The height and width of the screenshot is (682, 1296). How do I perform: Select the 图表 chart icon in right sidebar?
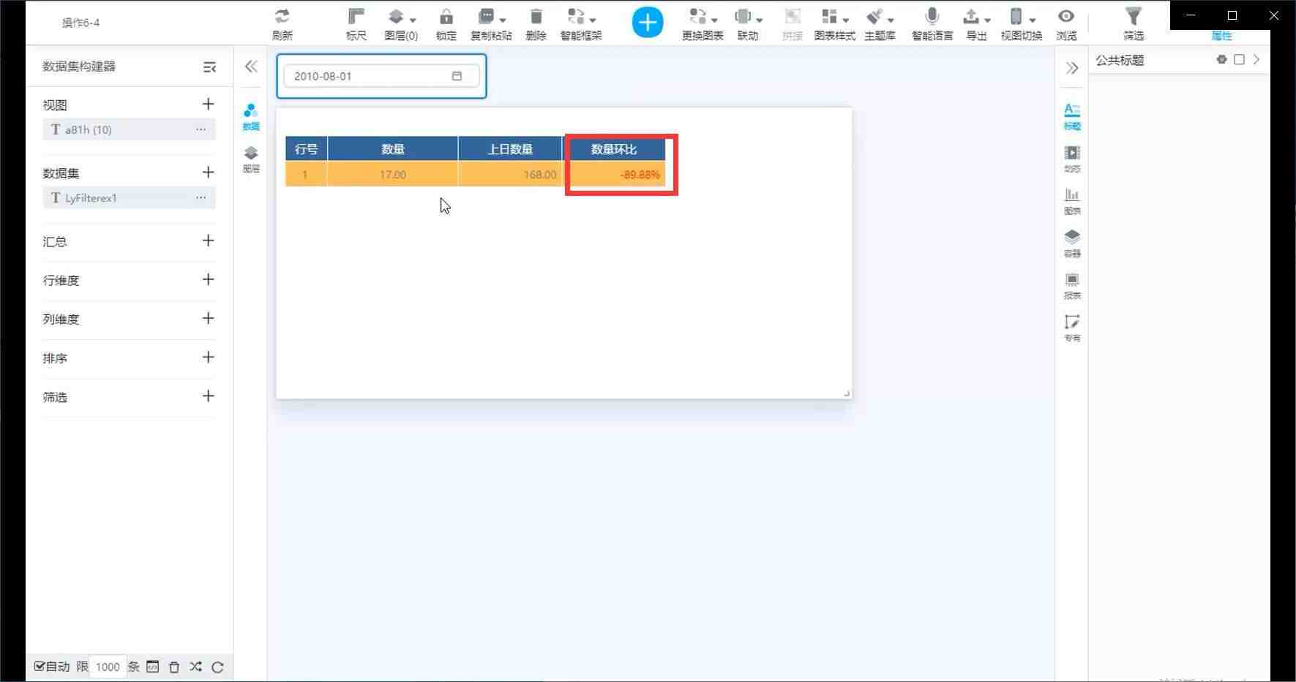point(1072,201)
